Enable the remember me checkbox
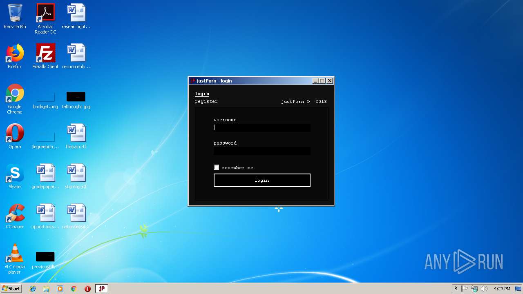The width and height of the screenshot is (523, 294). [217, 167]
